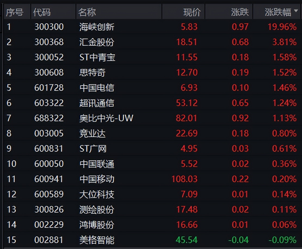
Task: Select row number 7
Action: [x=9, y=118]
